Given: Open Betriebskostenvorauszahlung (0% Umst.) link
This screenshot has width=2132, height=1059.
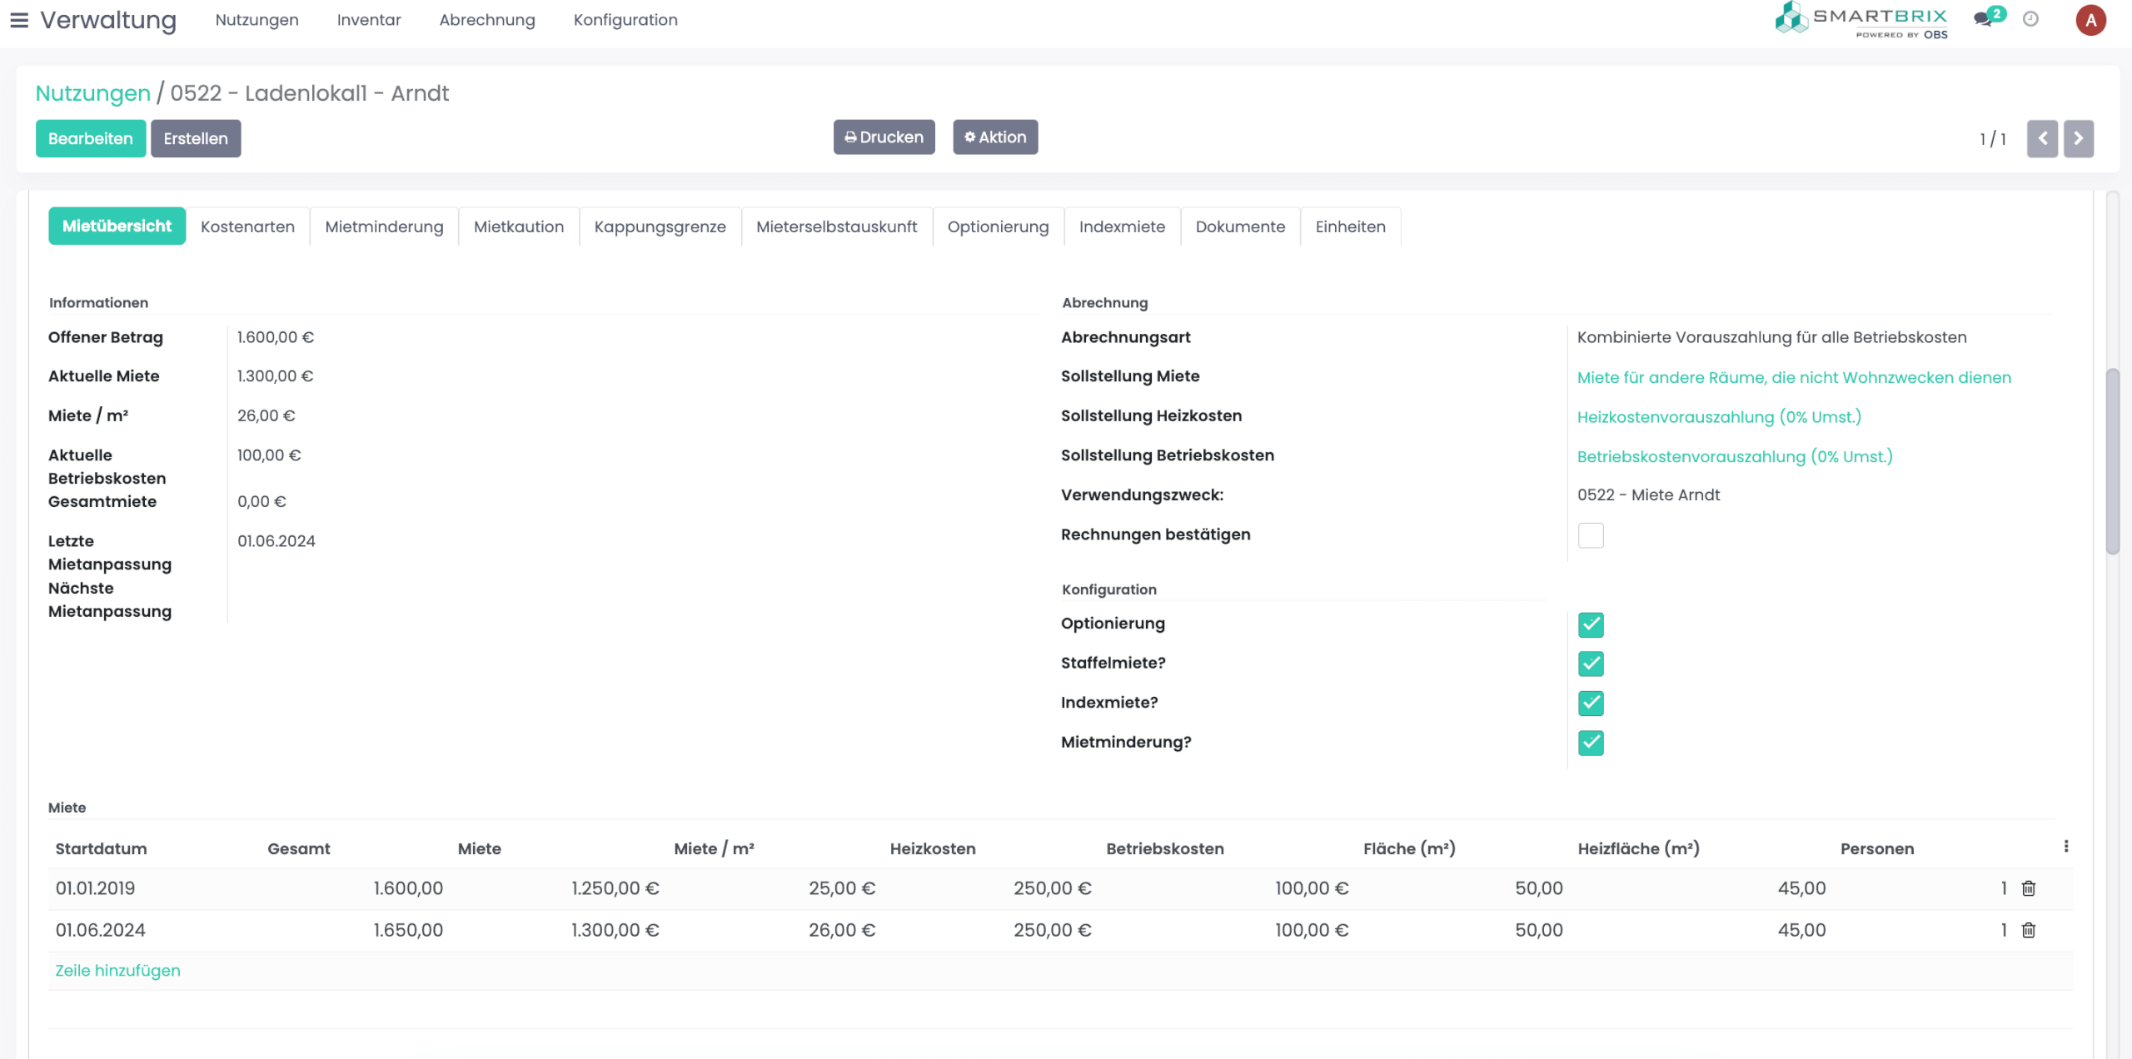Looking at the screenshot, I should coord(1735,457).
